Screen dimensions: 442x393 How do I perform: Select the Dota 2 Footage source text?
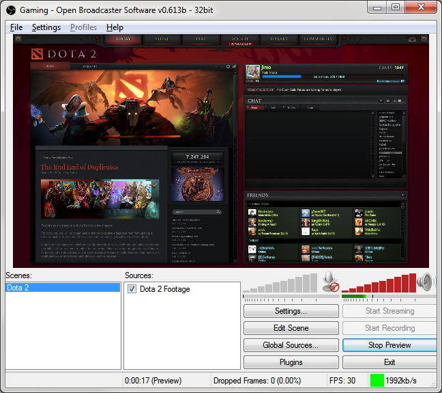164,289
